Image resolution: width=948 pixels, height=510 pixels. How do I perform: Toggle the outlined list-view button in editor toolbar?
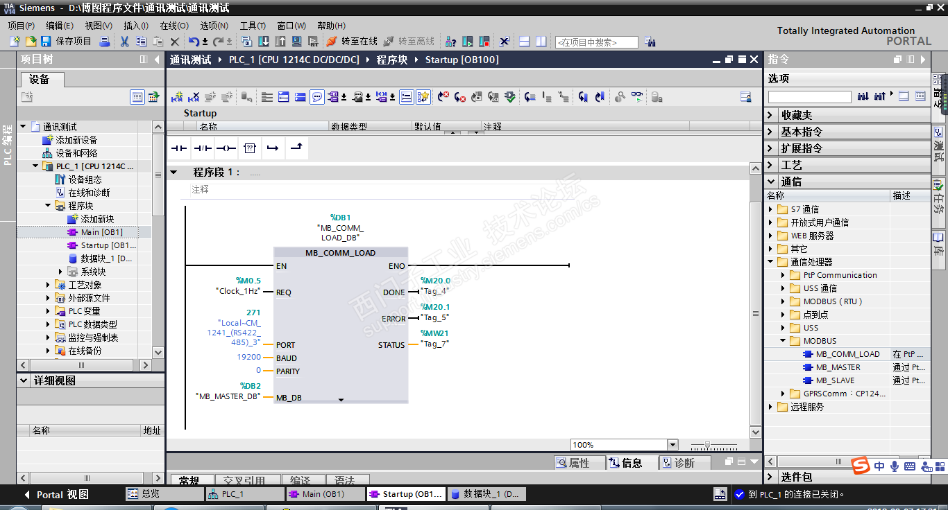tap(407, 97)
